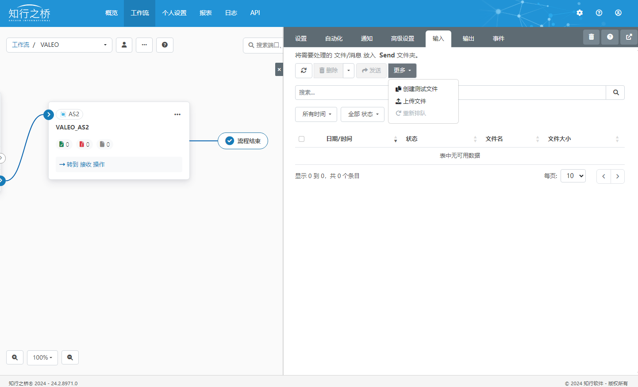Open the VALEO_AS2 node three-dot menu
Viewport: 638px width, 387px height.
point(177,114)
